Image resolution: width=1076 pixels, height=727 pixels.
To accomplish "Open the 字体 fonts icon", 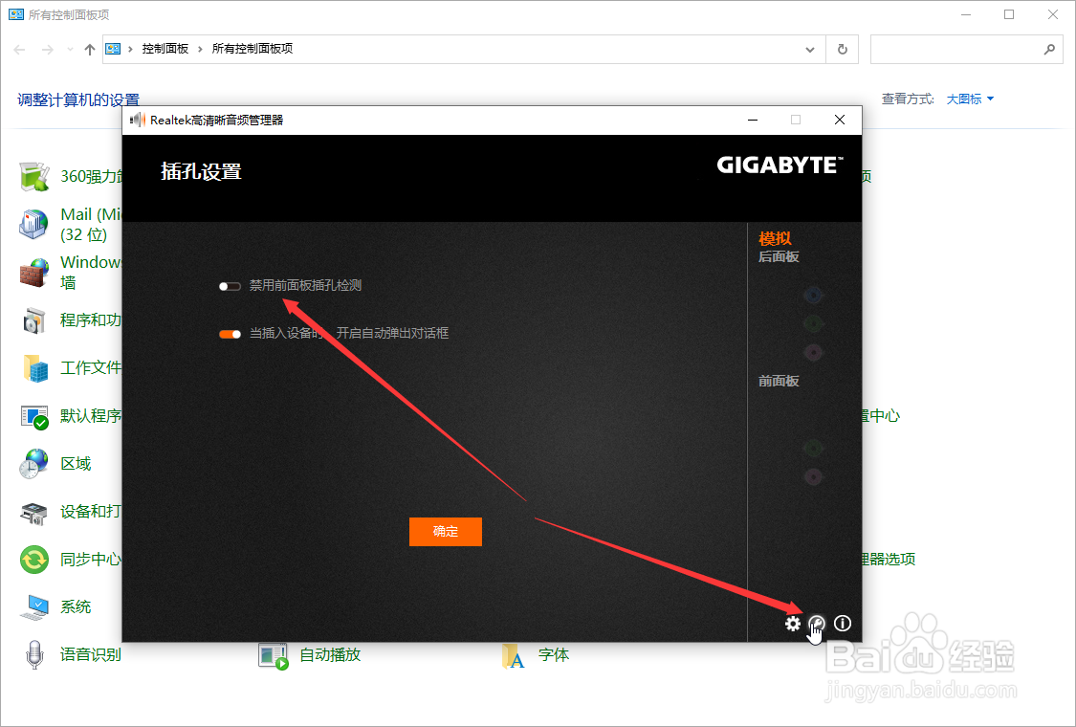I will coord(513,655).
